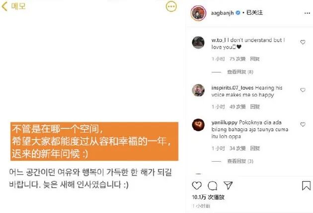313x213 pixels.
Task: Expand the 3 replies under yaniiluppy
Action: tap(240, 161)
